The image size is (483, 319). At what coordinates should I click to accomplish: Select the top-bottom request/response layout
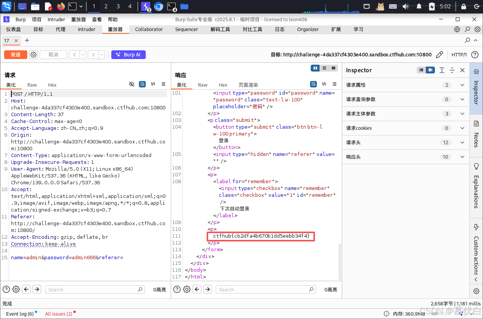pos(324,68)
